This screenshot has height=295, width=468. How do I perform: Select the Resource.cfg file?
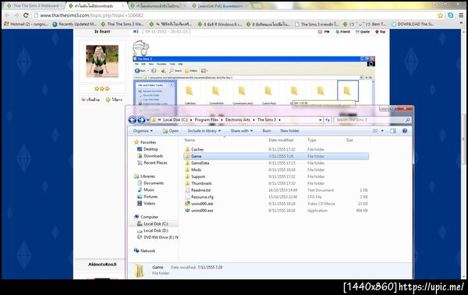[x=202, y=197]
